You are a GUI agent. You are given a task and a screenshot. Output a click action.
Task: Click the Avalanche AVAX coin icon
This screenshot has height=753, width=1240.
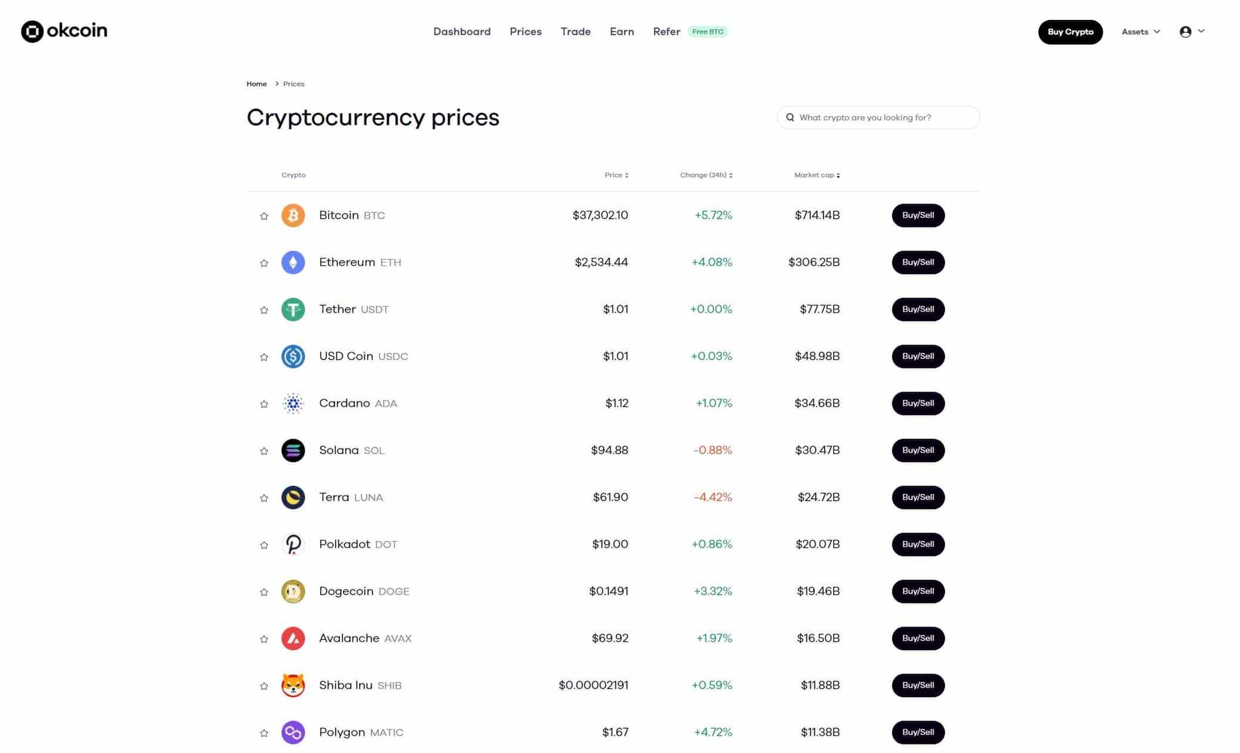[x=293, y=638]
